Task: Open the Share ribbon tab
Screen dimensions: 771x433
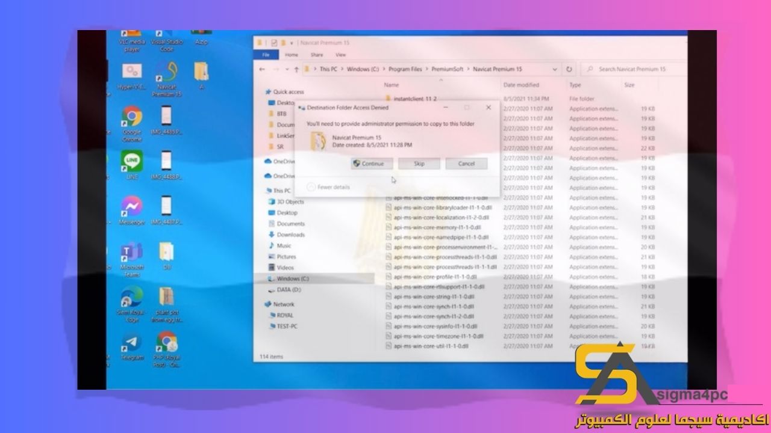Action: point(317,55)
